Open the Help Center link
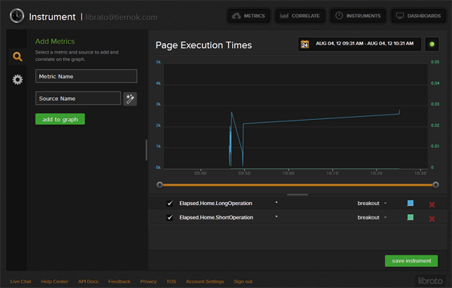 coord(54,281)
